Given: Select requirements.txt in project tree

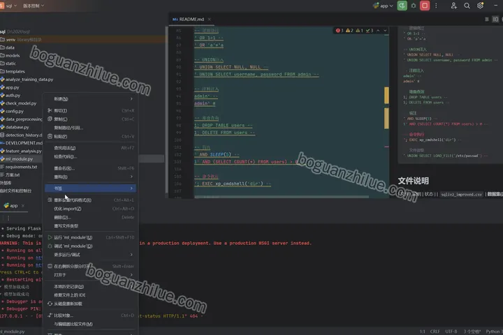Looking at the screenshot, I should point(21,167).
